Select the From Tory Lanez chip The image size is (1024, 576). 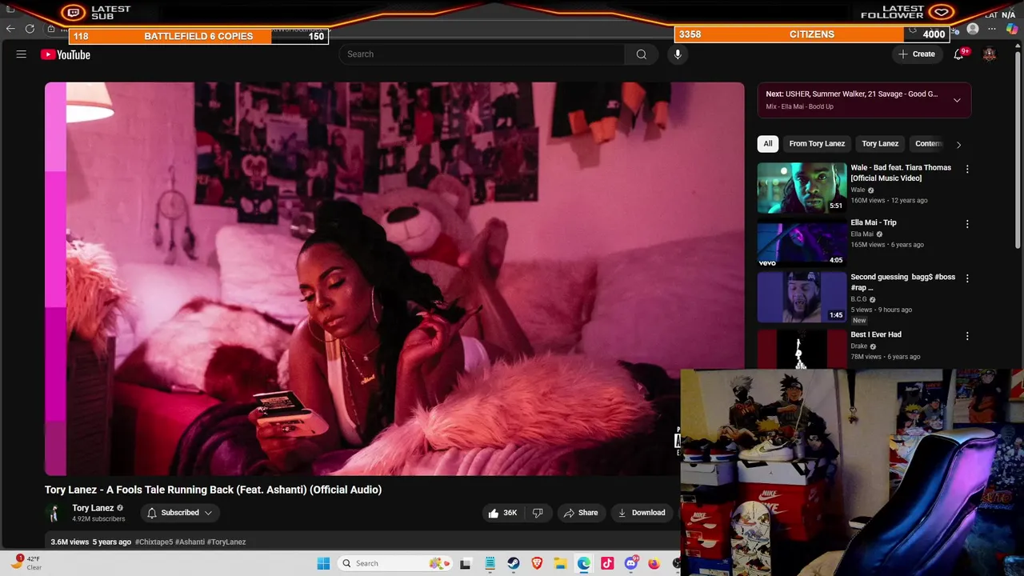click(x=817, y=144)
